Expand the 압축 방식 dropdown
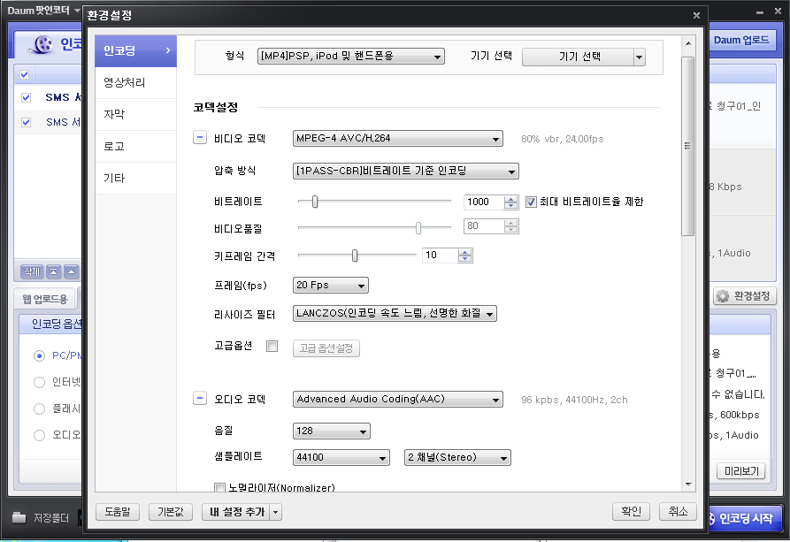The height and width of the screenshot is (542, 790). [x=405, y=171]
